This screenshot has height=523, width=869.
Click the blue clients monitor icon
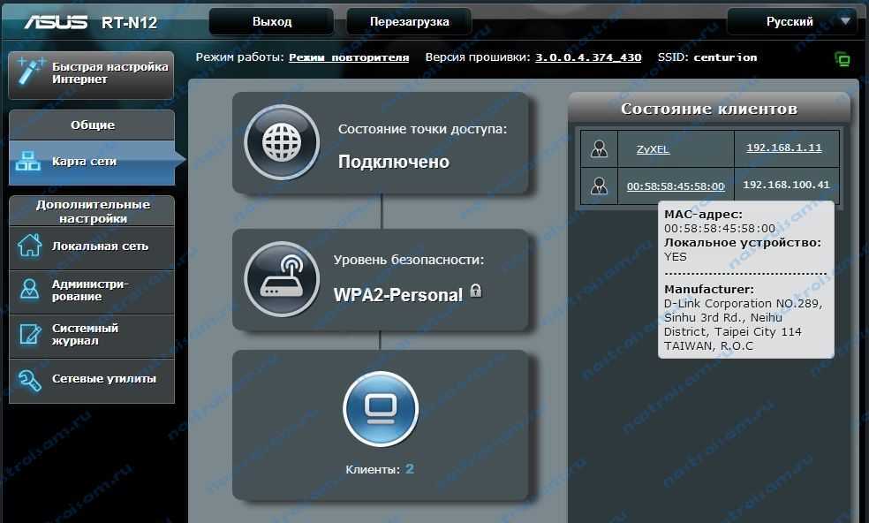pyautogui.click(x=380, y=409)
